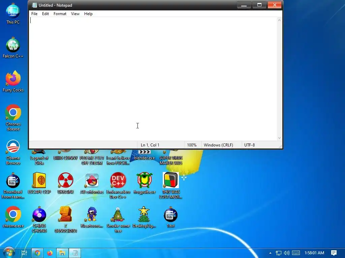This screenshot has width=345, height=258.
Task: Select the THIS WAS LOST MEDI... desktop icon
Action: tap(170, 186)
